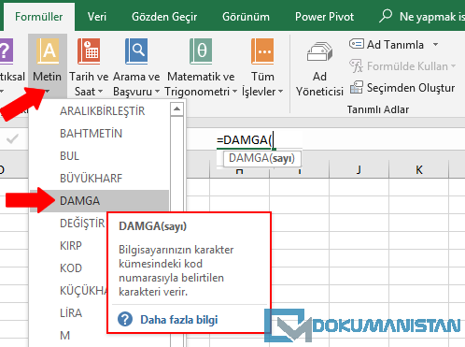Open Arama ve Başvuru functions icon
Viewport: 465px width, 347px height.
[136, 51]
